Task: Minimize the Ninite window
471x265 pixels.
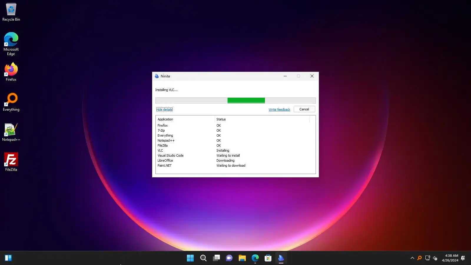Action: pos(285,76)
